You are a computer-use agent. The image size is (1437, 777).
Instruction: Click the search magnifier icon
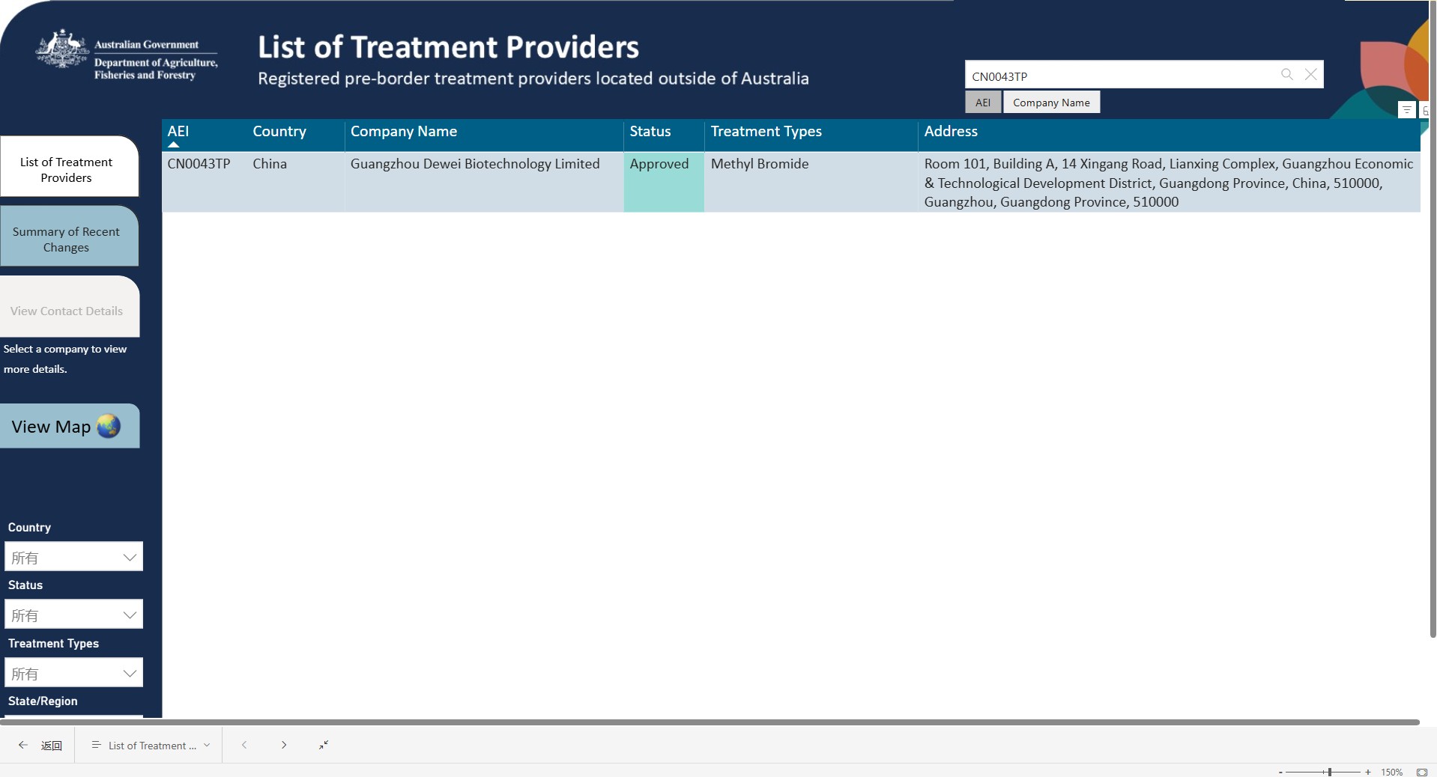click(1286, 74)
